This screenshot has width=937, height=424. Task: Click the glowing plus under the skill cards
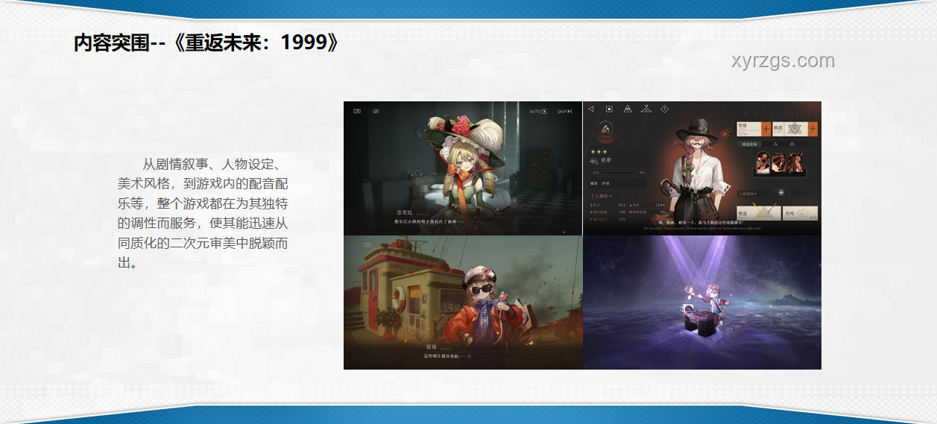781,192
